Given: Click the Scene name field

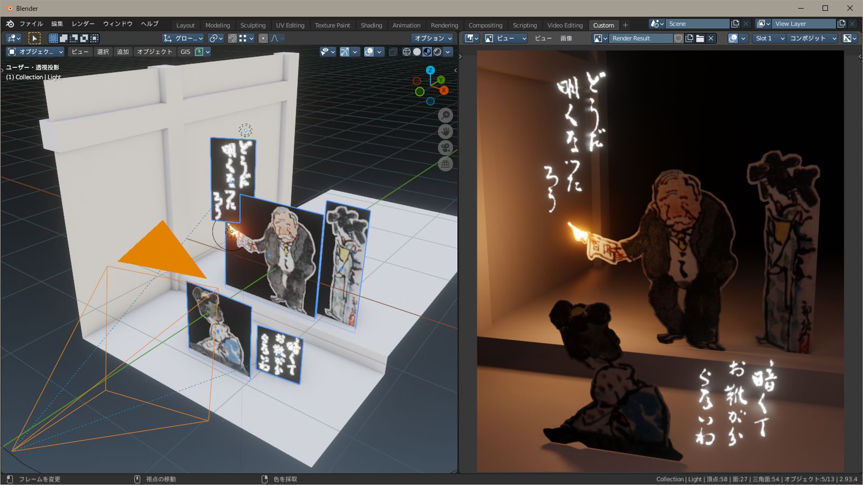Looking at the screenshot, I should (x=698, y=24).
